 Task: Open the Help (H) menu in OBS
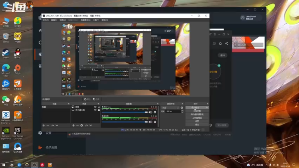(x=105, y=20)
